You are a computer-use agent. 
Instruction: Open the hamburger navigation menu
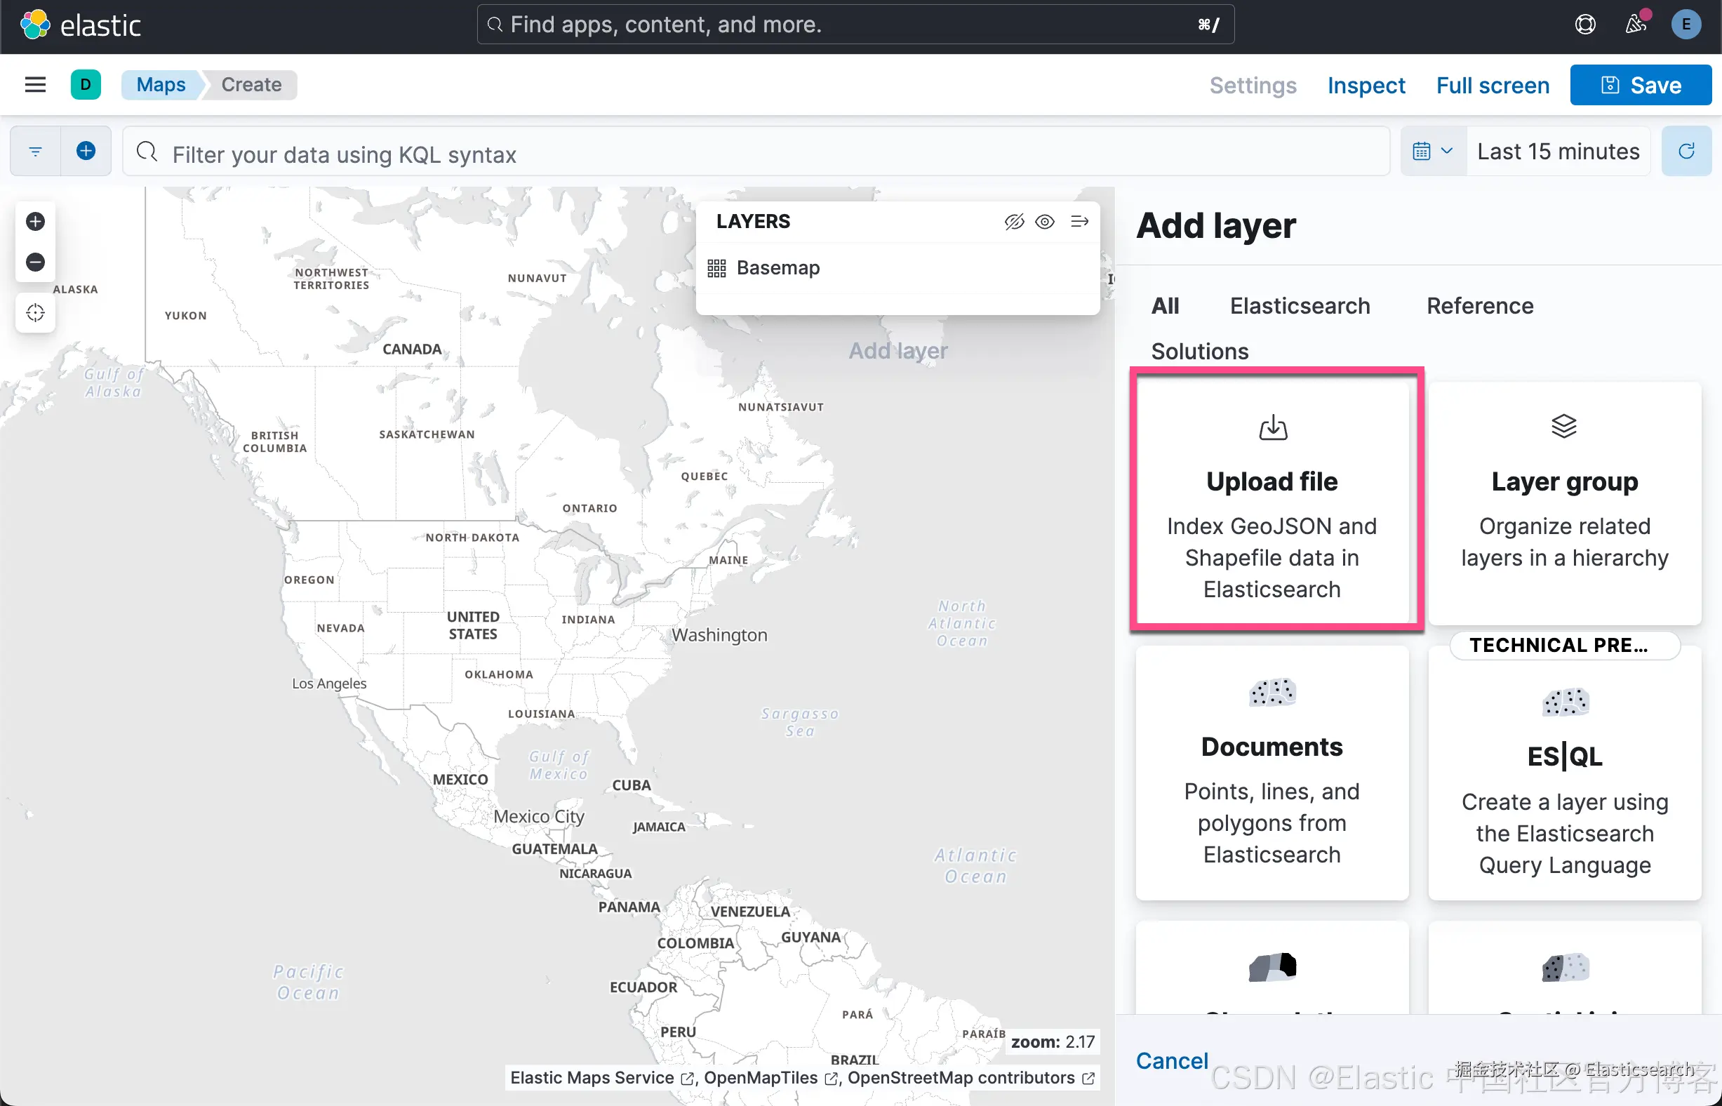click(35, 85)
